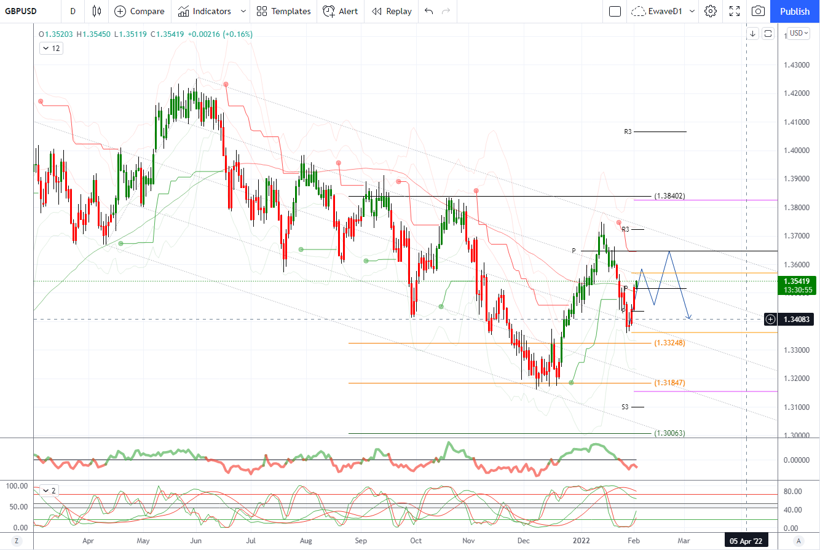This screenshot has width=820, height=550.
Task: Toggle auto scale A button at bottom right
Action: pyautogui.click(x=798, y=541)
